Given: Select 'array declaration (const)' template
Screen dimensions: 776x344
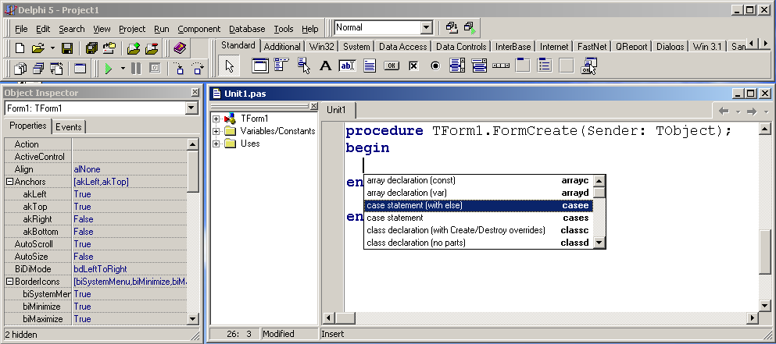Looking at the screenshot, I should 478,180.
